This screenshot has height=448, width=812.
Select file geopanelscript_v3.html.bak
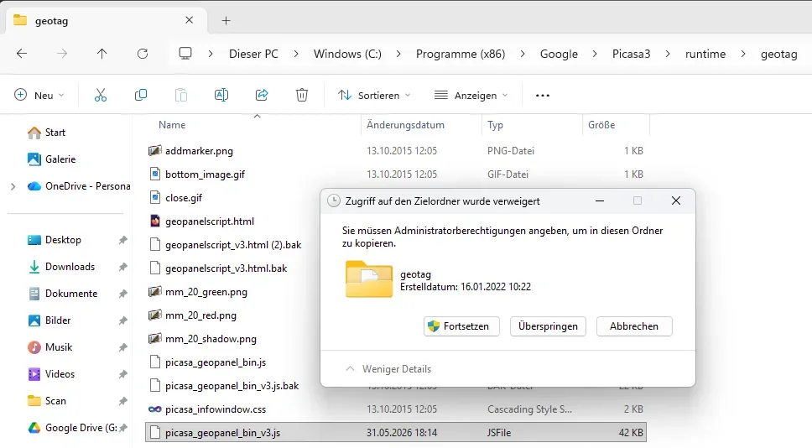coord(226,268)
